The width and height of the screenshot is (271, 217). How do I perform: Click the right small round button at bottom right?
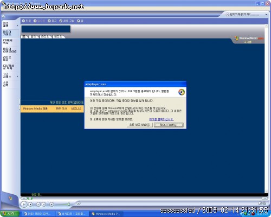click(x=264, y=203)
